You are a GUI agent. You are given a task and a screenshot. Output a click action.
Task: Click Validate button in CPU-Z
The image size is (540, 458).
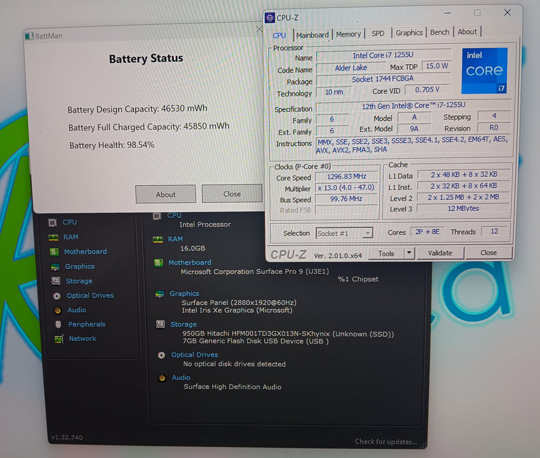(440, 253)
